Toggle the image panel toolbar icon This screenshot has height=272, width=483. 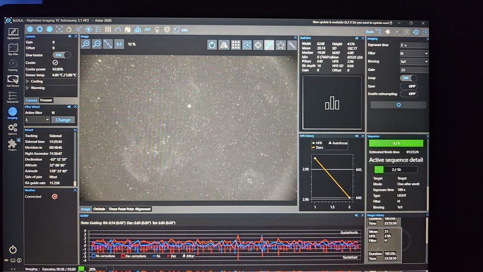(x=30, y=29)
